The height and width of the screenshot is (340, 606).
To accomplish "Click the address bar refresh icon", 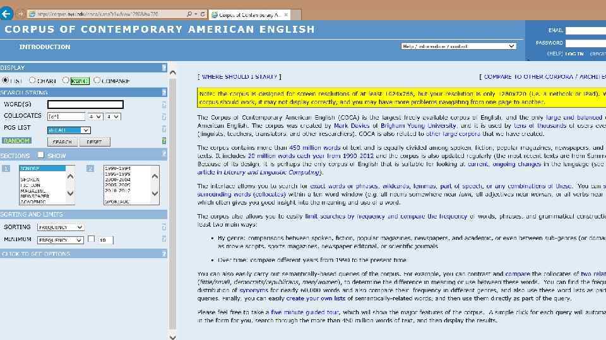I will (x=203, y=14).
